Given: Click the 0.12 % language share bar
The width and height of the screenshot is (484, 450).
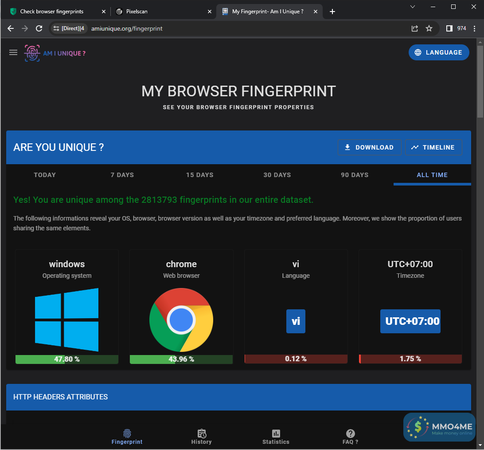Looking at the screenshot, I should point(296,359).
